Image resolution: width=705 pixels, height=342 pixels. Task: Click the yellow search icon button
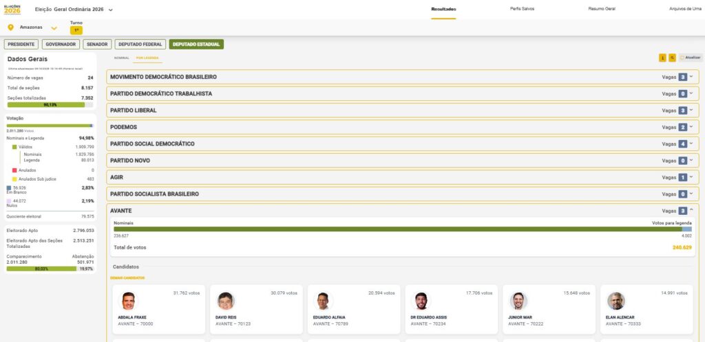click(x=672, y=58)
